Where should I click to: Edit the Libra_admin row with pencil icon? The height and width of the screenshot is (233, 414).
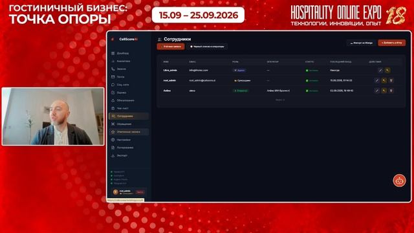click(380, 71)
